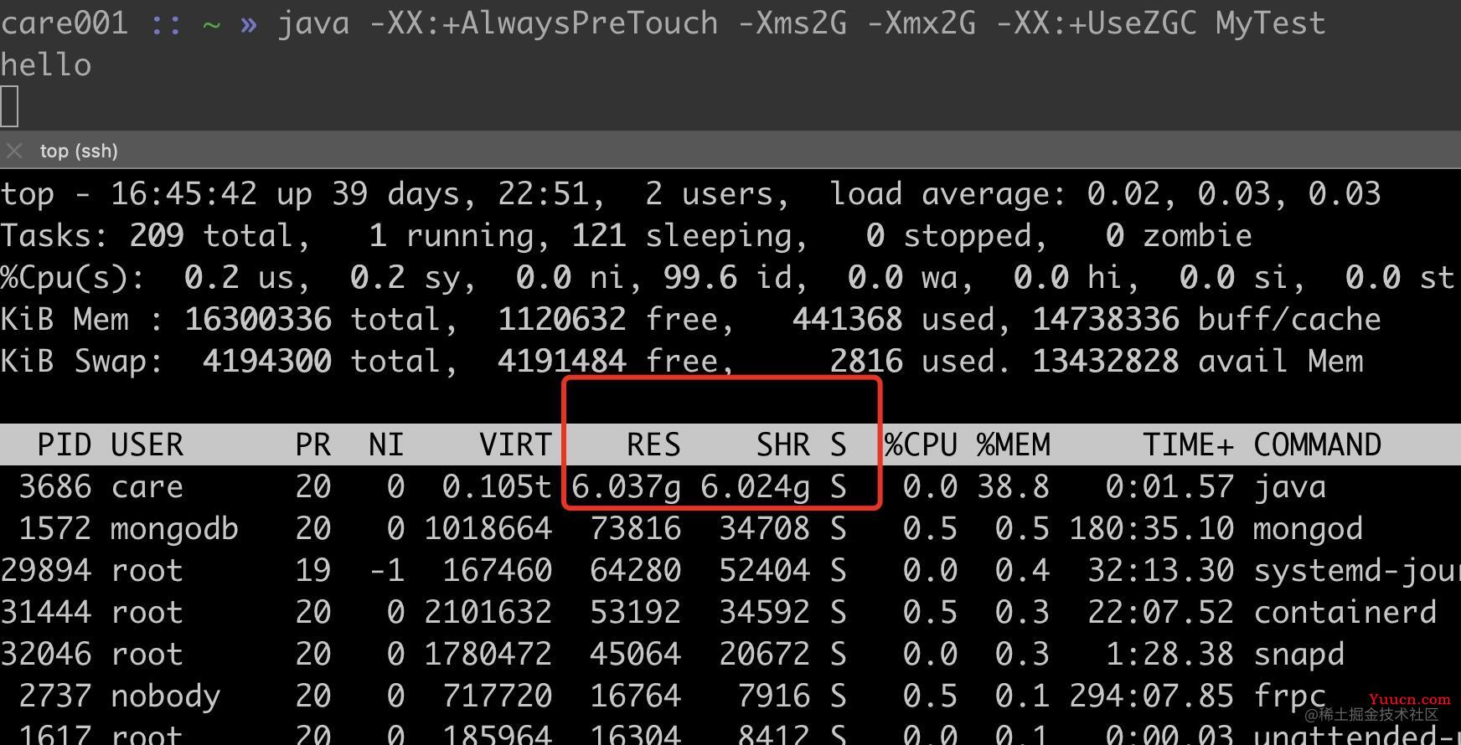Click the mongod command name
The height and width of the screenshot is (745, 1461).
(1308, 530)
